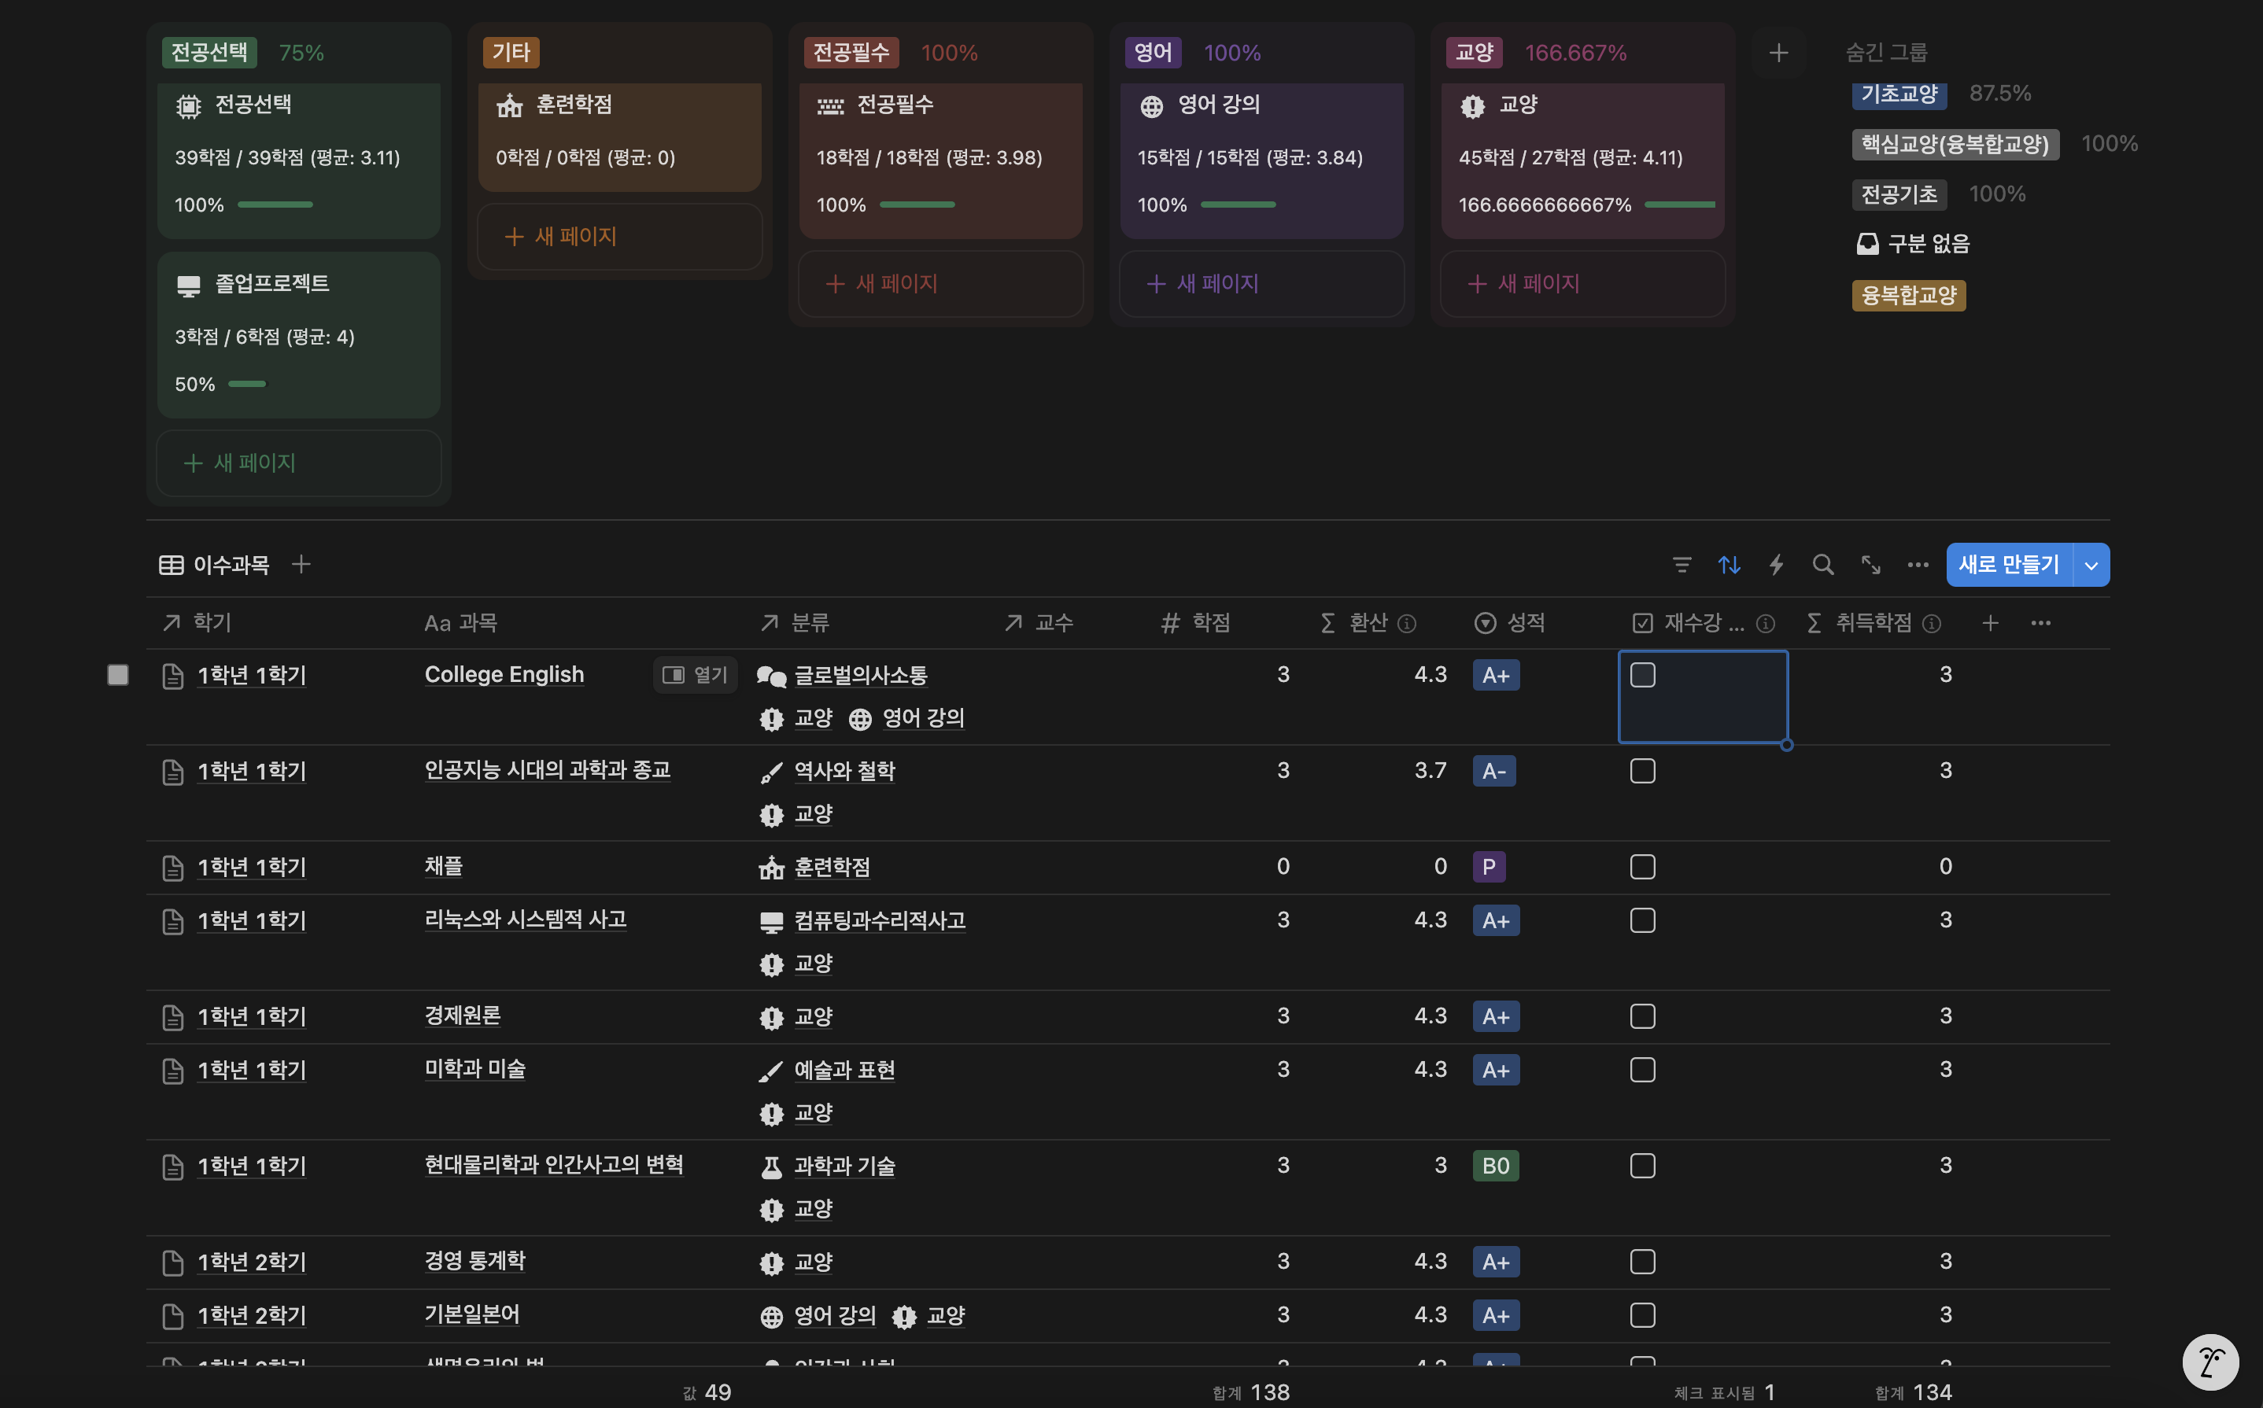
Task: Click the blue 새로 만들기 button
Action: 2009,566
